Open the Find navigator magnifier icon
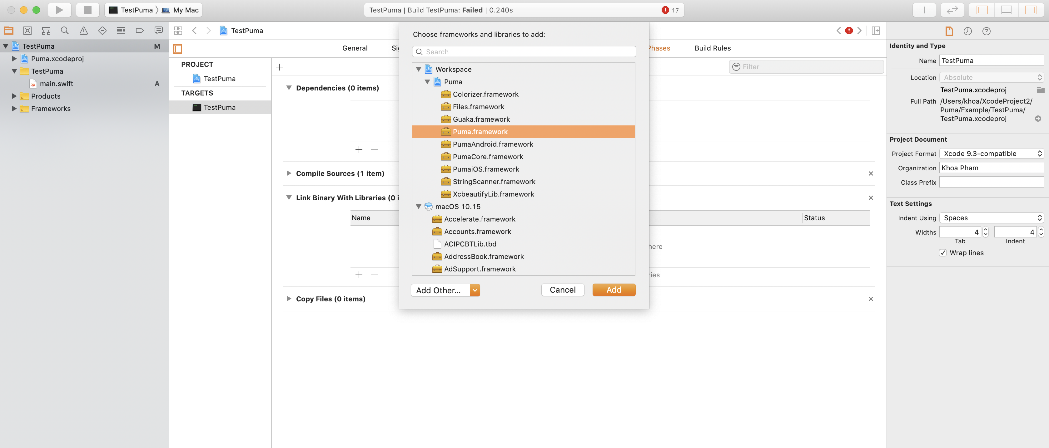The image size is (1049, 448). (65, 31)
